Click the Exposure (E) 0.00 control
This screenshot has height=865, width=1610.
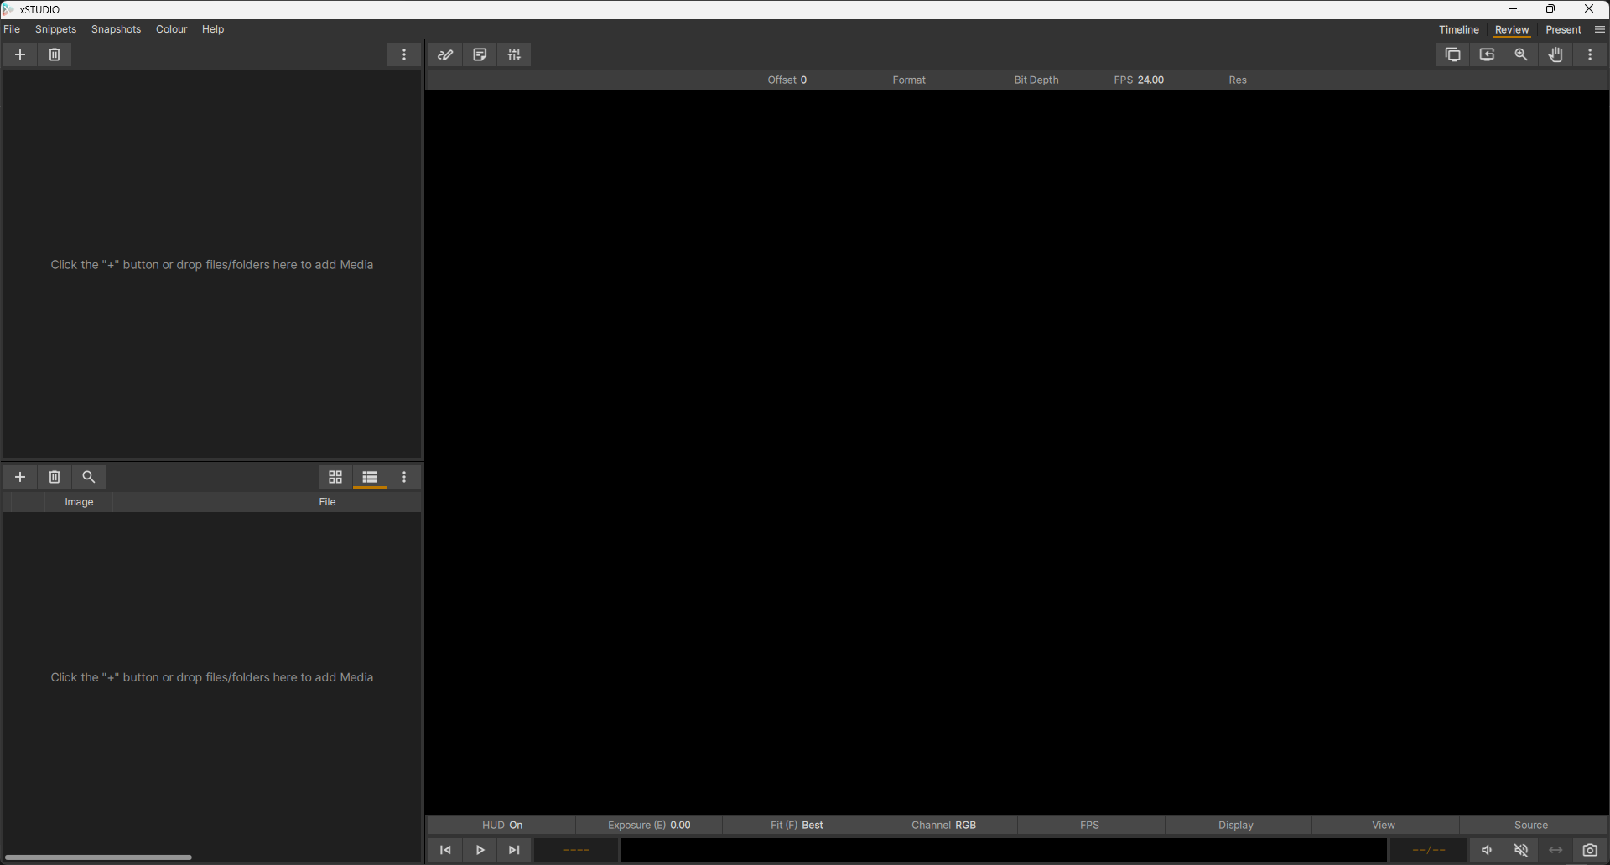coord(649,826)
